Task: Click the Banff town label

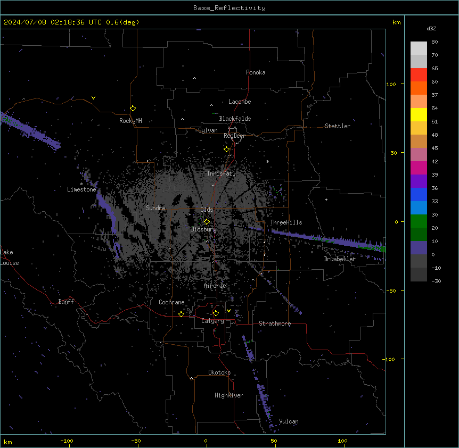Action: pyautogui.click(x=66, y=302)
